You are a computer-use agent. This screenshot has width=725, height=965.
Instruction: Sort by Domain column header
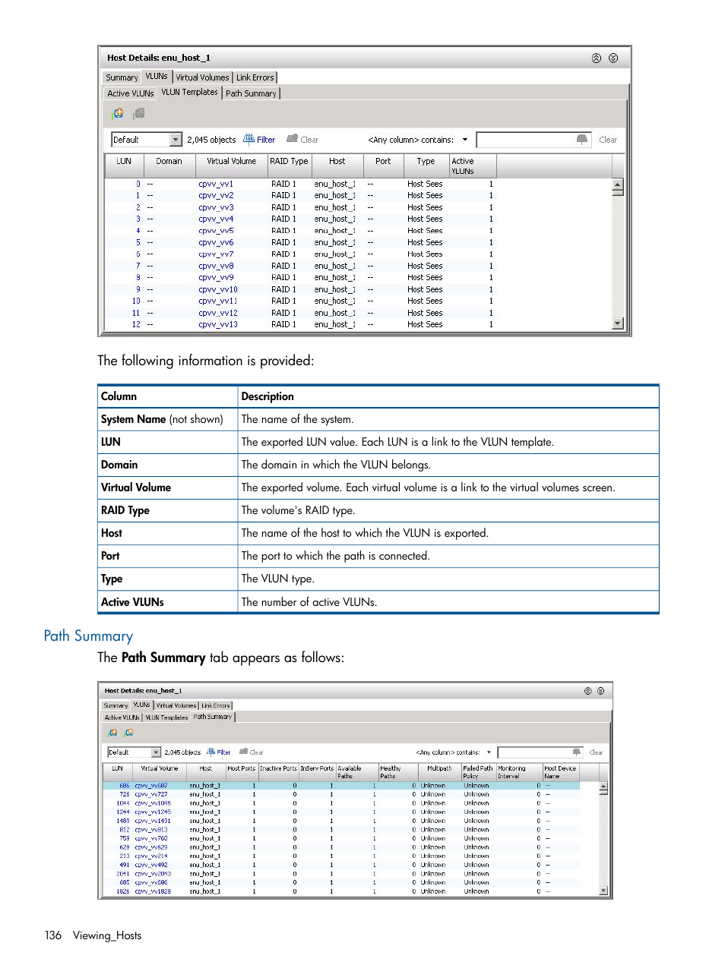[169, 166]
